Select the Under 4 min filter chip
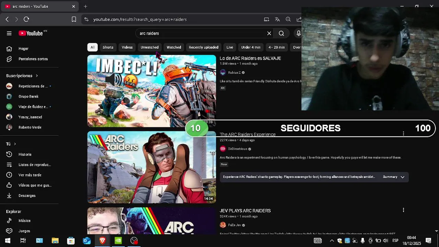The width and height of the screenshot is (439, 247). [251, 47]
